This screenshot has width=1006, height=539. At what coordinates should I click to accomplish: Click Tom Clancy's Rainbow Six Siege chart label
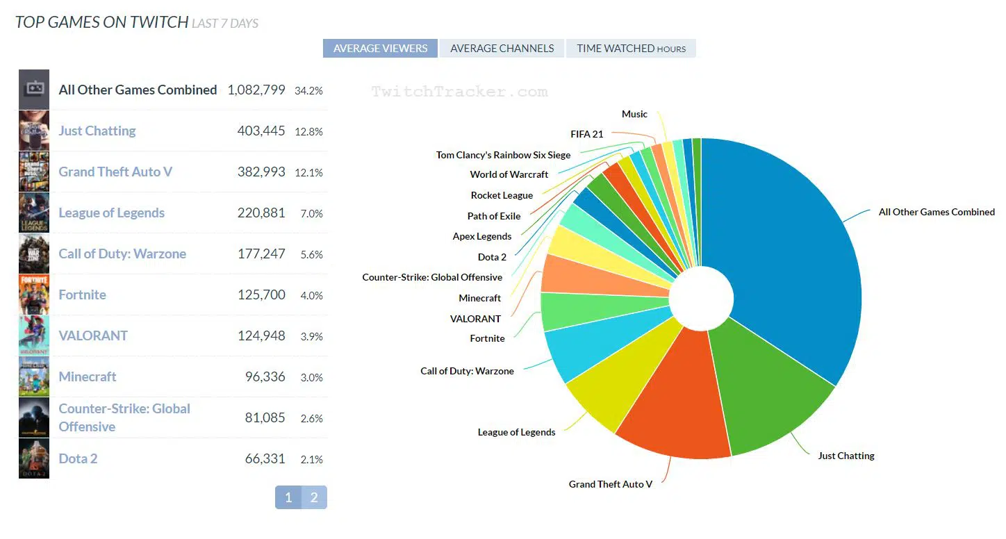coord(503,155)
